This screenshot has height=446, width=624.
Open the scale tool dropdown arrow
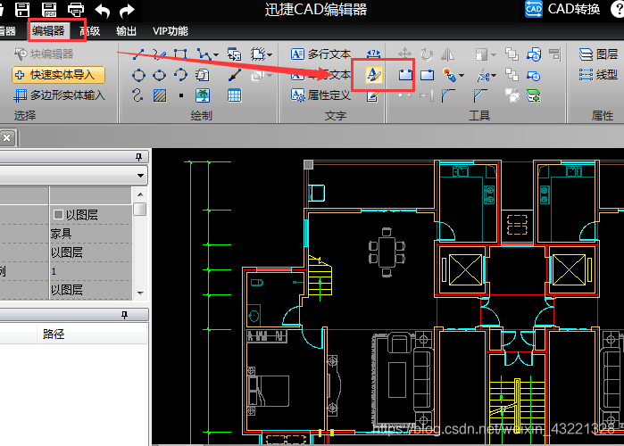[494, 54]
